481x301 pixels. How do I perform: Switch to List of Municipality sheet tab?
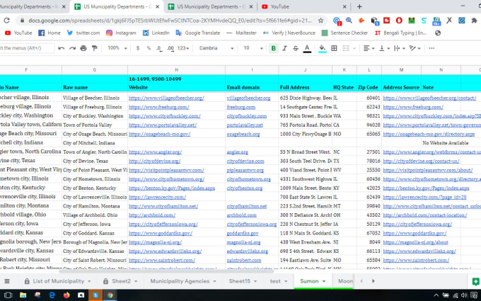[58, 281]
